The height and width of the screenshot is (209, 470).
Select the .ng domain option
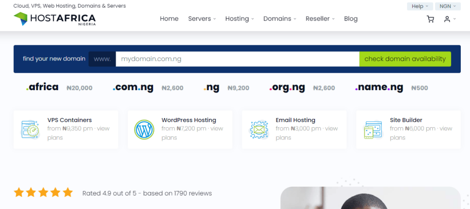[212, 87]
